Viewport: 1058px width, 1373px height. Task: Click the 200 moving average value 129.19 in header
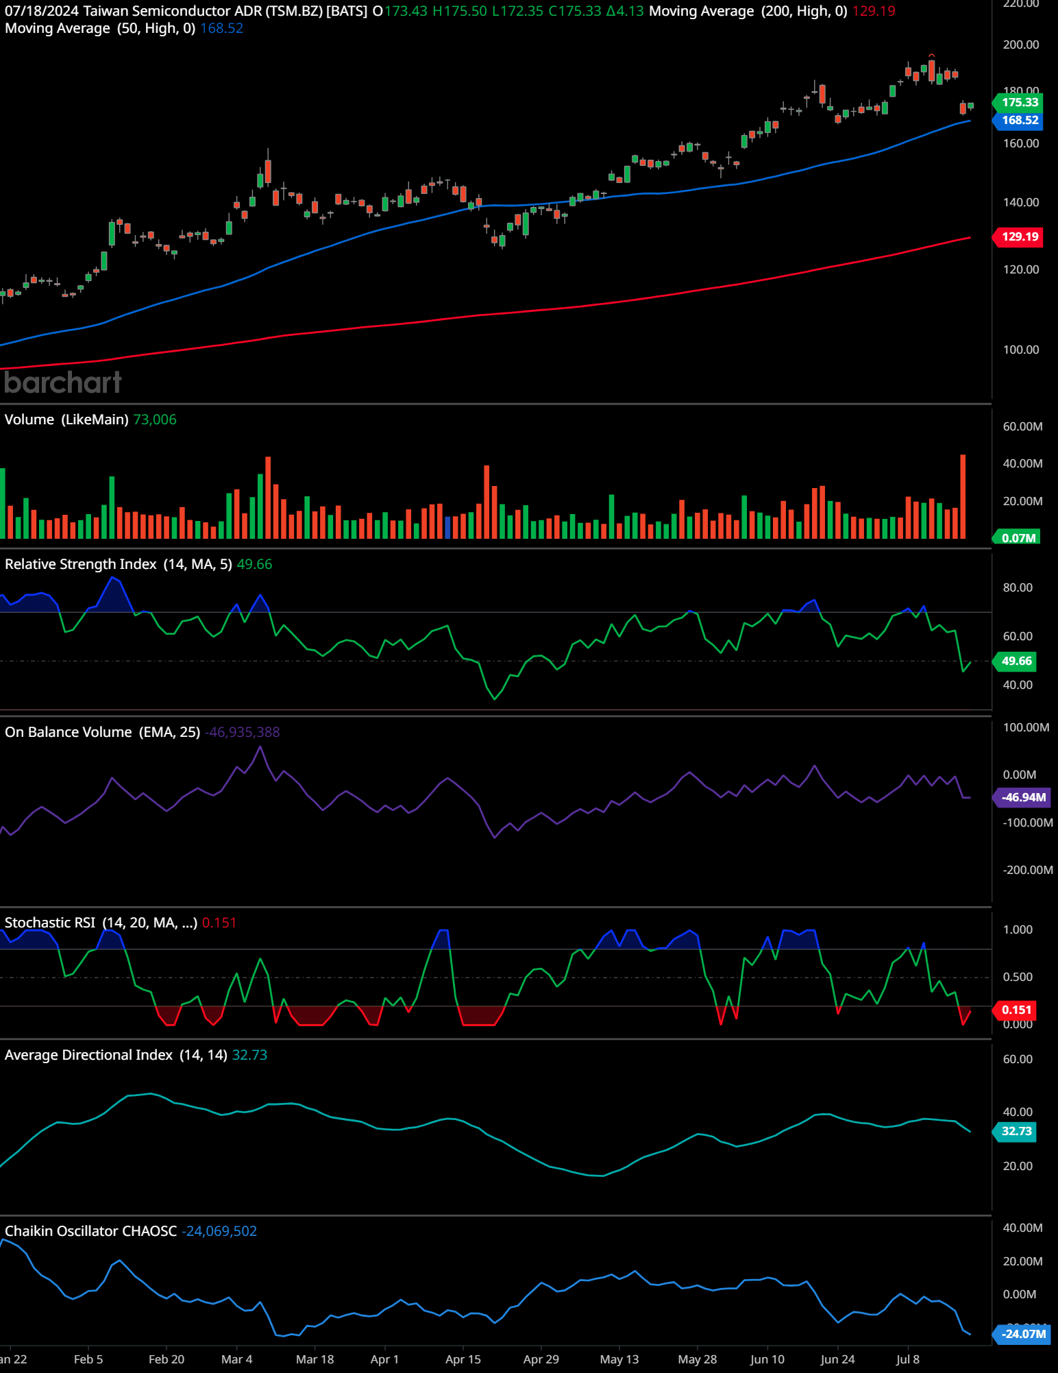coord(874,11)
